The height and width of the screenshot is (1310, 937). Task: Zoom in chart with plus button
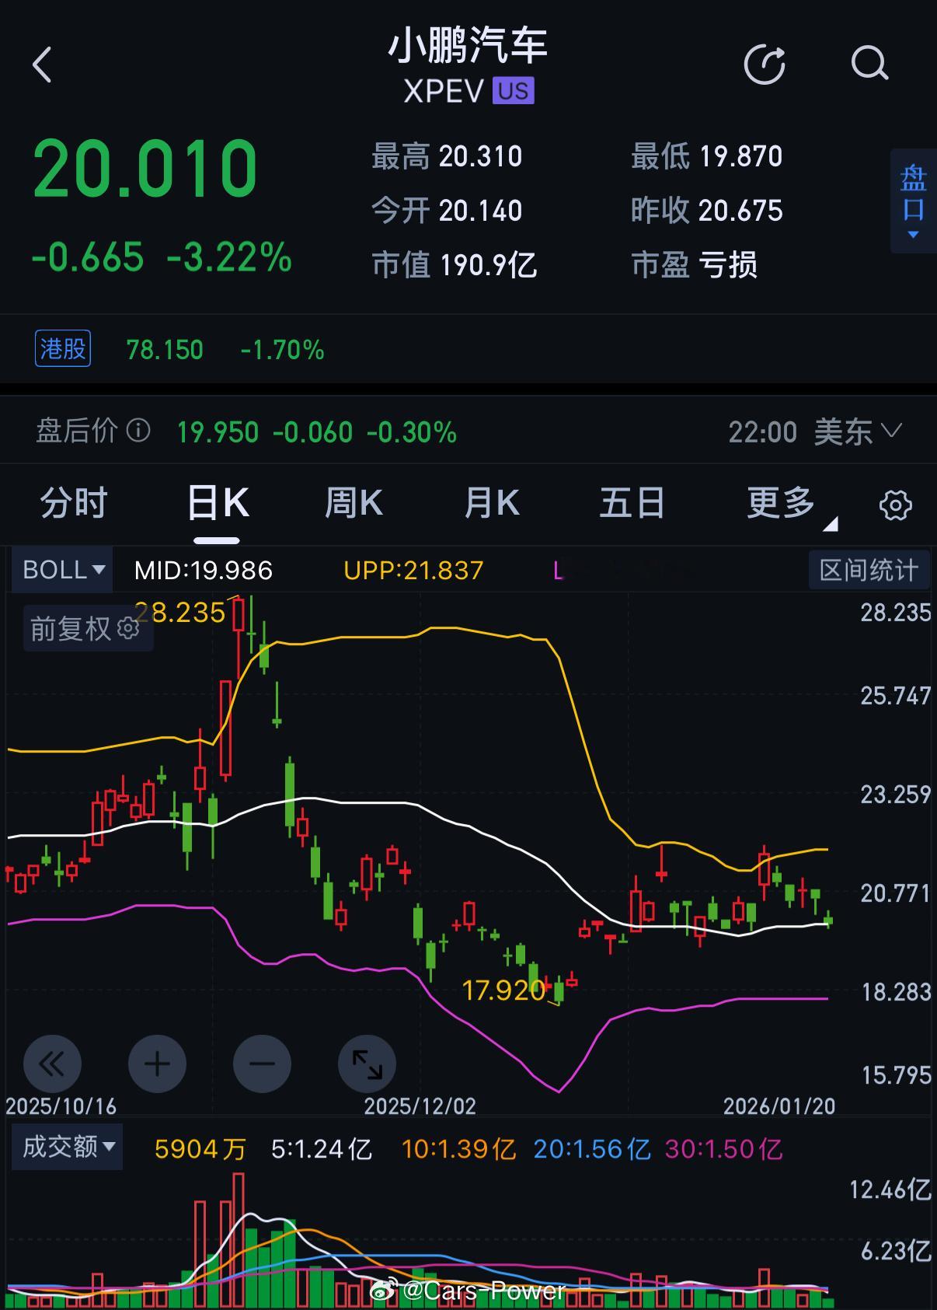tap(157, 1064)
